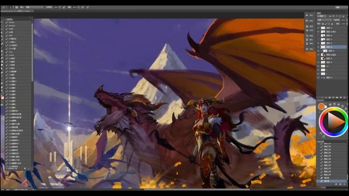Hide the topmost layer via eye icon
The image size is (349, 196).
click(318, 28)
